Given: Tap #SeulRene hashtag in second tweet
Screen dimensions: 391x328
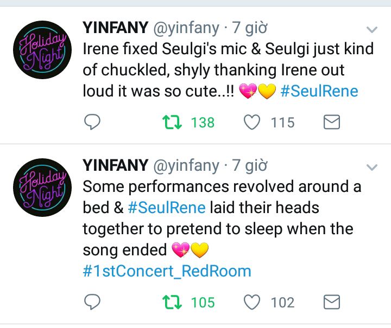Looking at the screenshot, I should point(167,208).
